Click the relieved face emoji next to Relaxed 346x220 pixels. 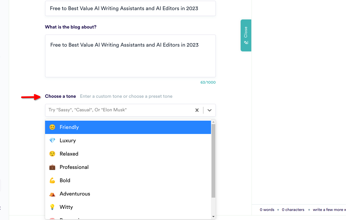click(52, 154)
